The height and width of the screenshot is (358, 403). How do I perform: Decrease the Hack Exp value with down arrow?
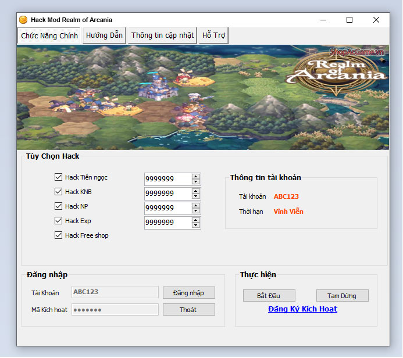[x=196, y=225]
